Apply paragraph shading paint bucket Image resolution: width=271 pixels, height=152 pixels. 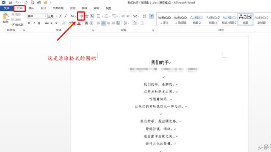135,23
